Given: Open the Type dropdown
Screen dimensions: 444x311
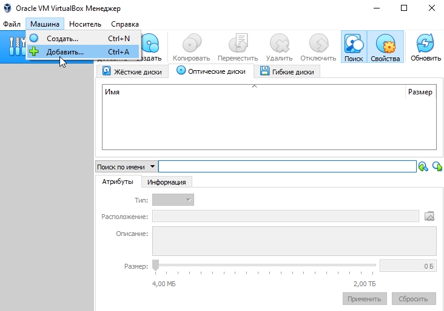Looking at the screenshot, I should tap(173, 200).
